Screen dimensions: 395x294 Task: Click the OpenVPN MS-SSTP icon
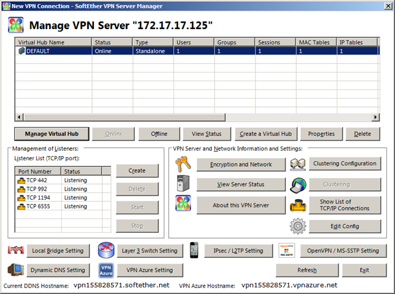[x=287, y=250]
